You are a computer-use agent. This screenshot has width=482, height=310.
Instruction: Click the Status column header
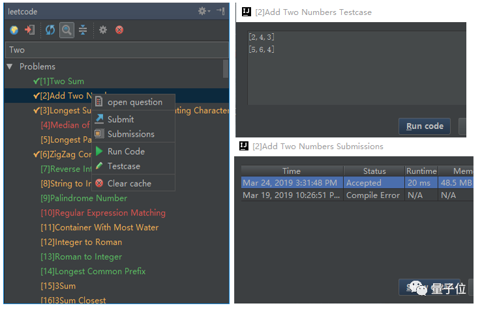coord(374,171)
